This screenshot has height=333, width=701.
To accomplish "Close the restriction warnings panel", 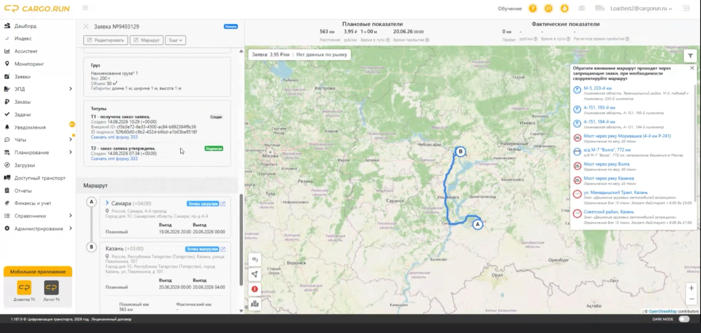I will point(692,68).
